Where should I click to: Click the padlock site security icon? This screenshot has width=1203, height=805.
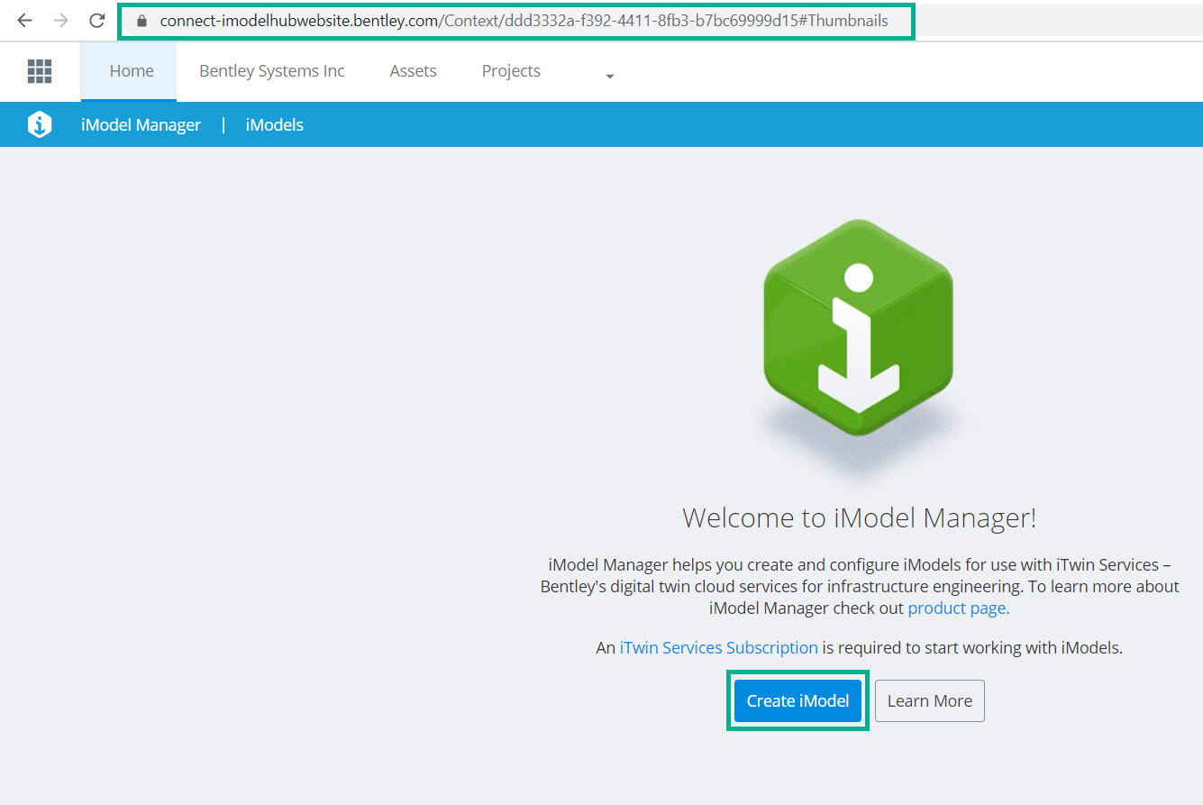[x=141, y=21]
